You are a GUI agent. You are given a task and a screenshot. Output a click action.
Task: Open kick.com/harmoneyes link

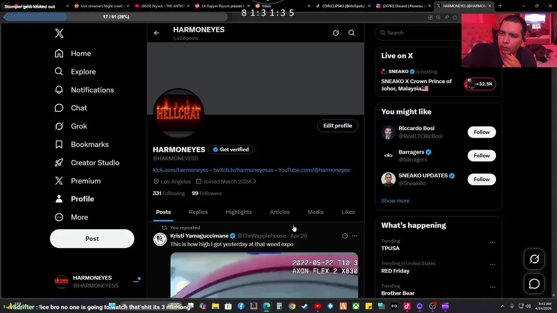pos(181,170)
